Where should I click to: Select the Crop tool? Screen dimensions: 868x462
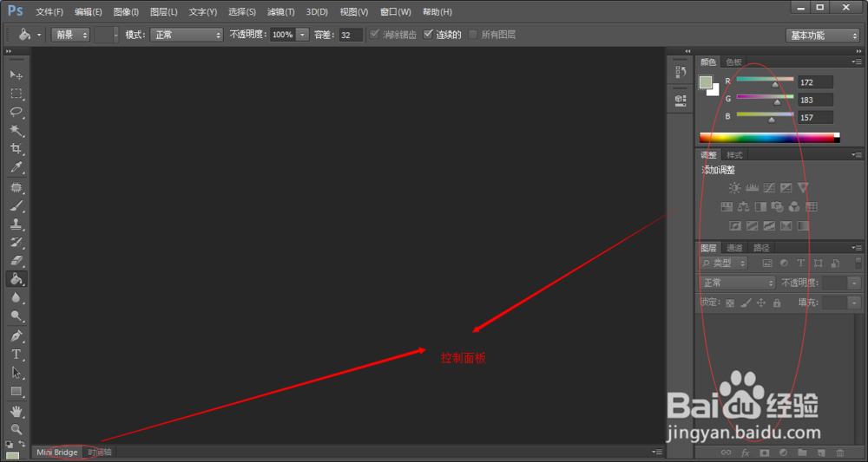tap(16, 149)
